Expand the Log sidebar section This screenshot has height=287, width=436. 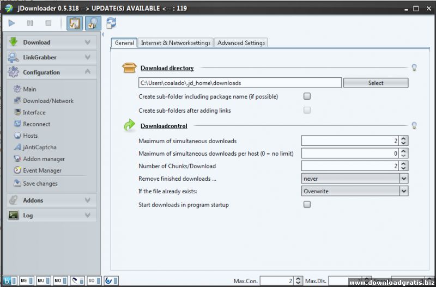88,215
